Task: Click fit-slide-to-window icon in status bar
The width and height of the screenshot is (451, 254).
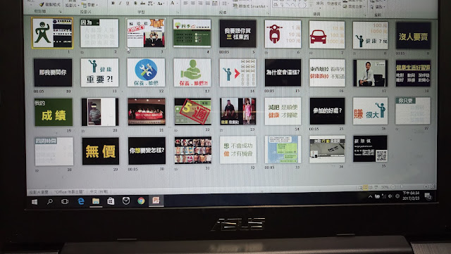Action: [432, 186]
